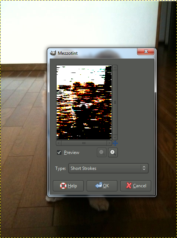Screen dimensions: 177x238
Task: Click the zoom out magnifier icon
Action: point(101,152)
